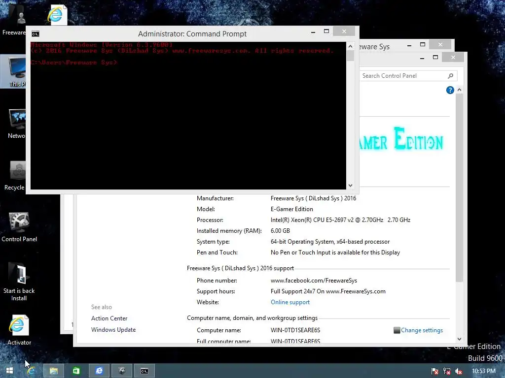
Task: Click the muted volume tray icon
Action: (459, 371)
